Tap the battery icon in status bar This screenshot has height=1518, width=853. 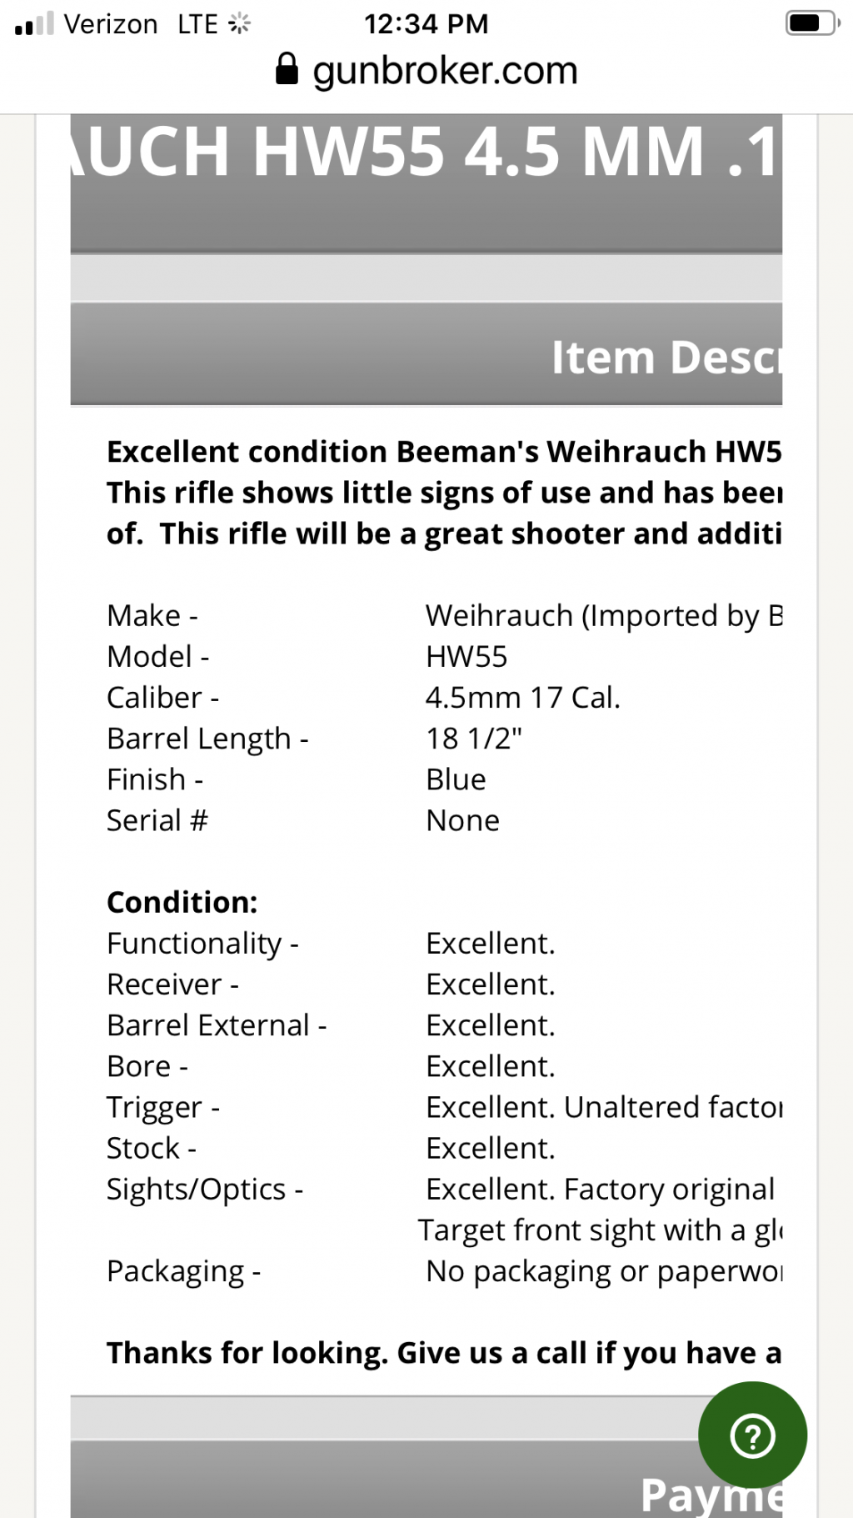(x=813, y=23)
